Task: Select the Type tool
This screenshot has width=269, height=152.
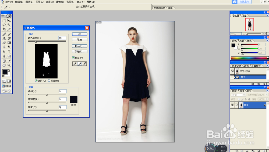Action: tap(9, 52)
